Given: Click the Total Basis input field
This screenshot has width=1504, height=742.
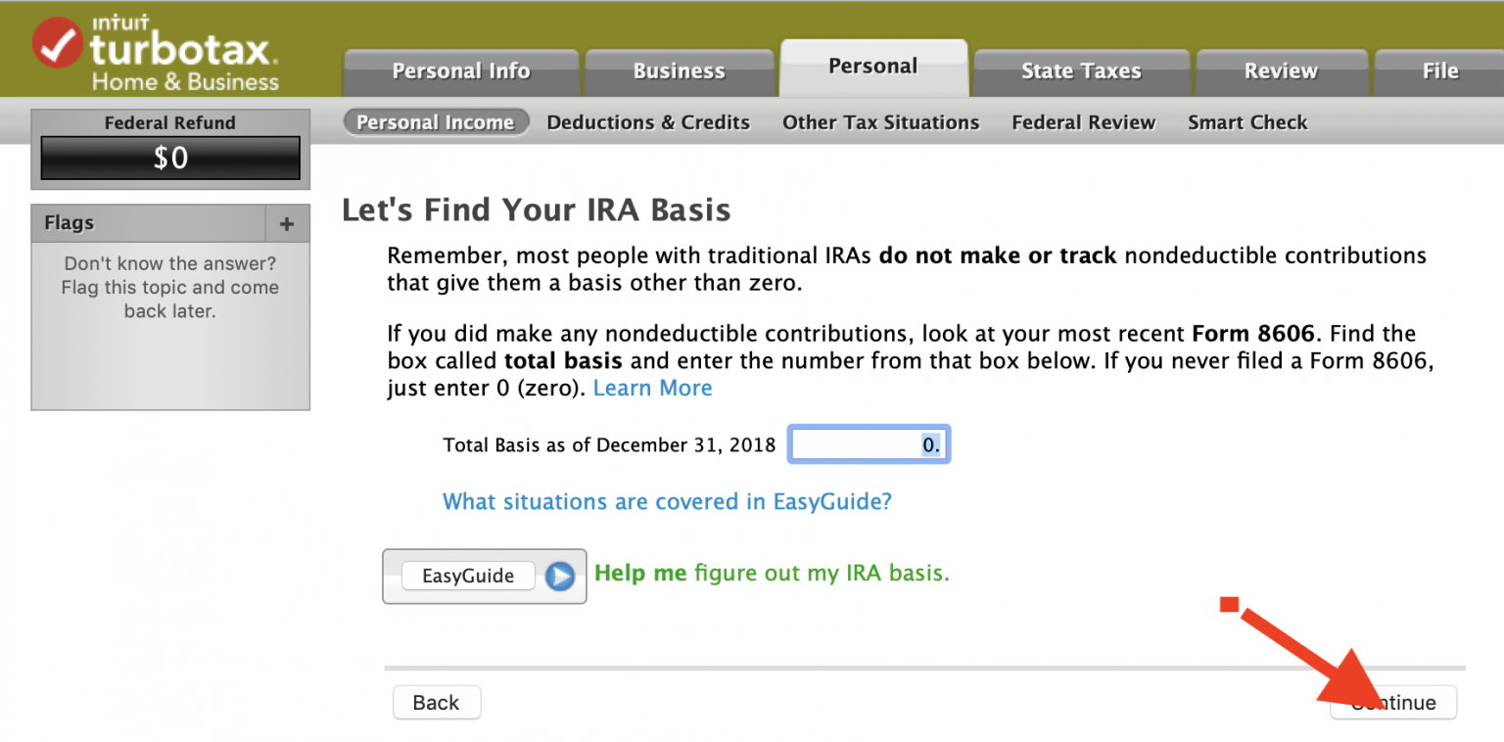Looking at the screenshot, I should 868,445.
